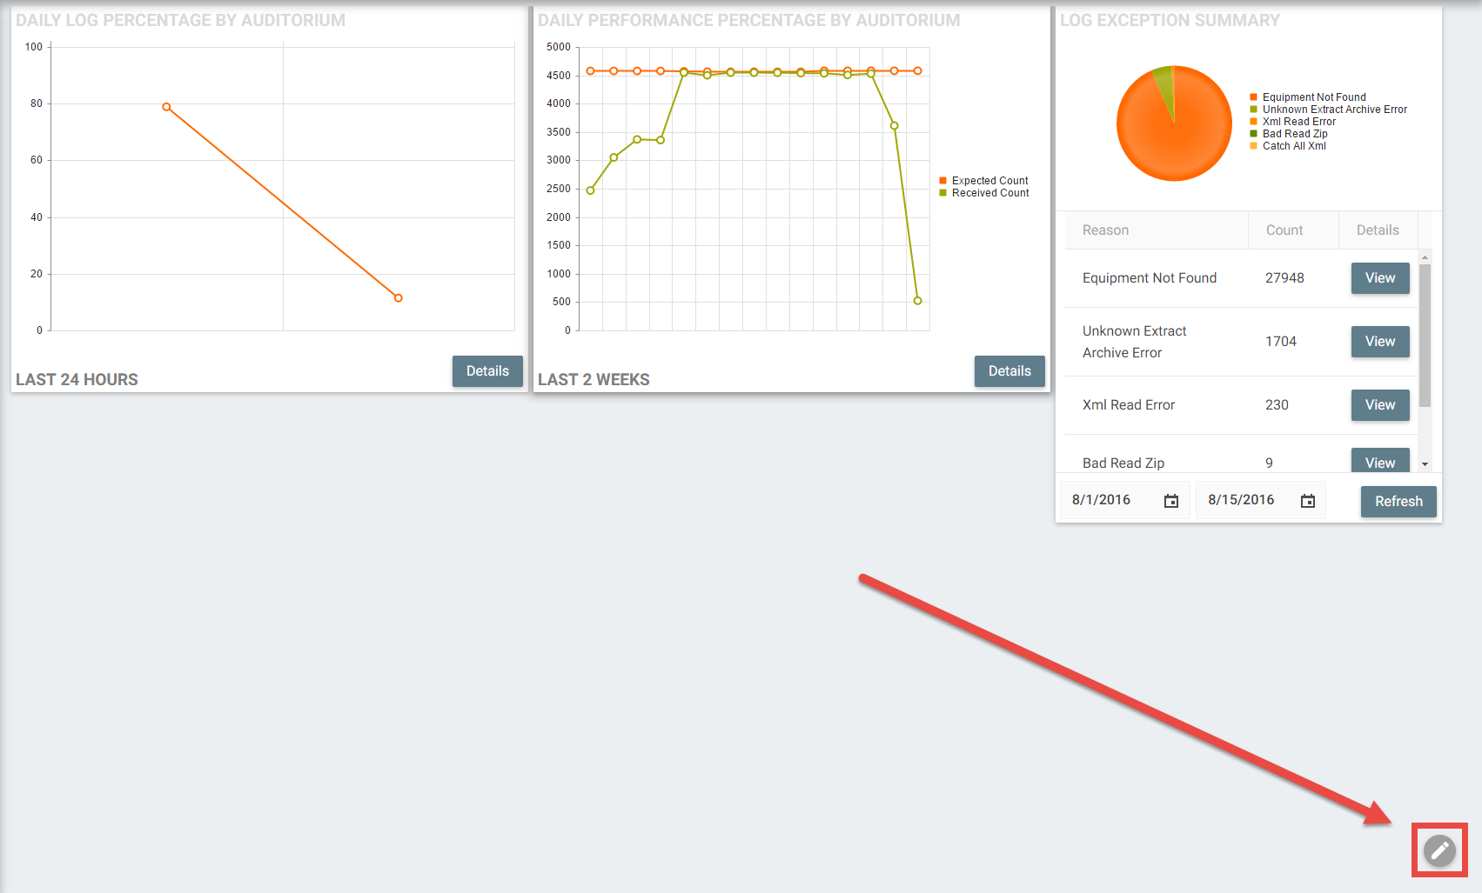The width and height of the screenshot is (1482, 893).
Task: Click the Bad Read Zip legend item
Action: click(1294, 134)
